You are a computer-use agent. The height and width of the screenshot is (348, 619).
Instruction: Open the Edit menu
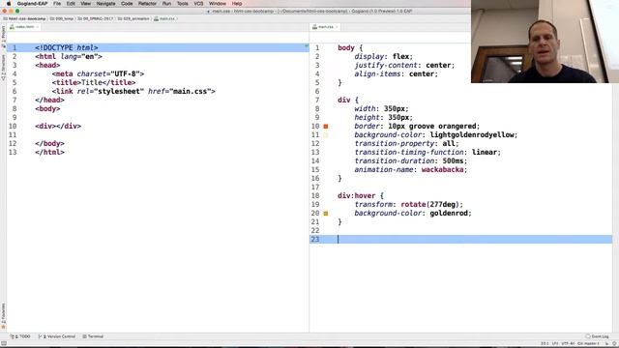click(x=71, y=4)
